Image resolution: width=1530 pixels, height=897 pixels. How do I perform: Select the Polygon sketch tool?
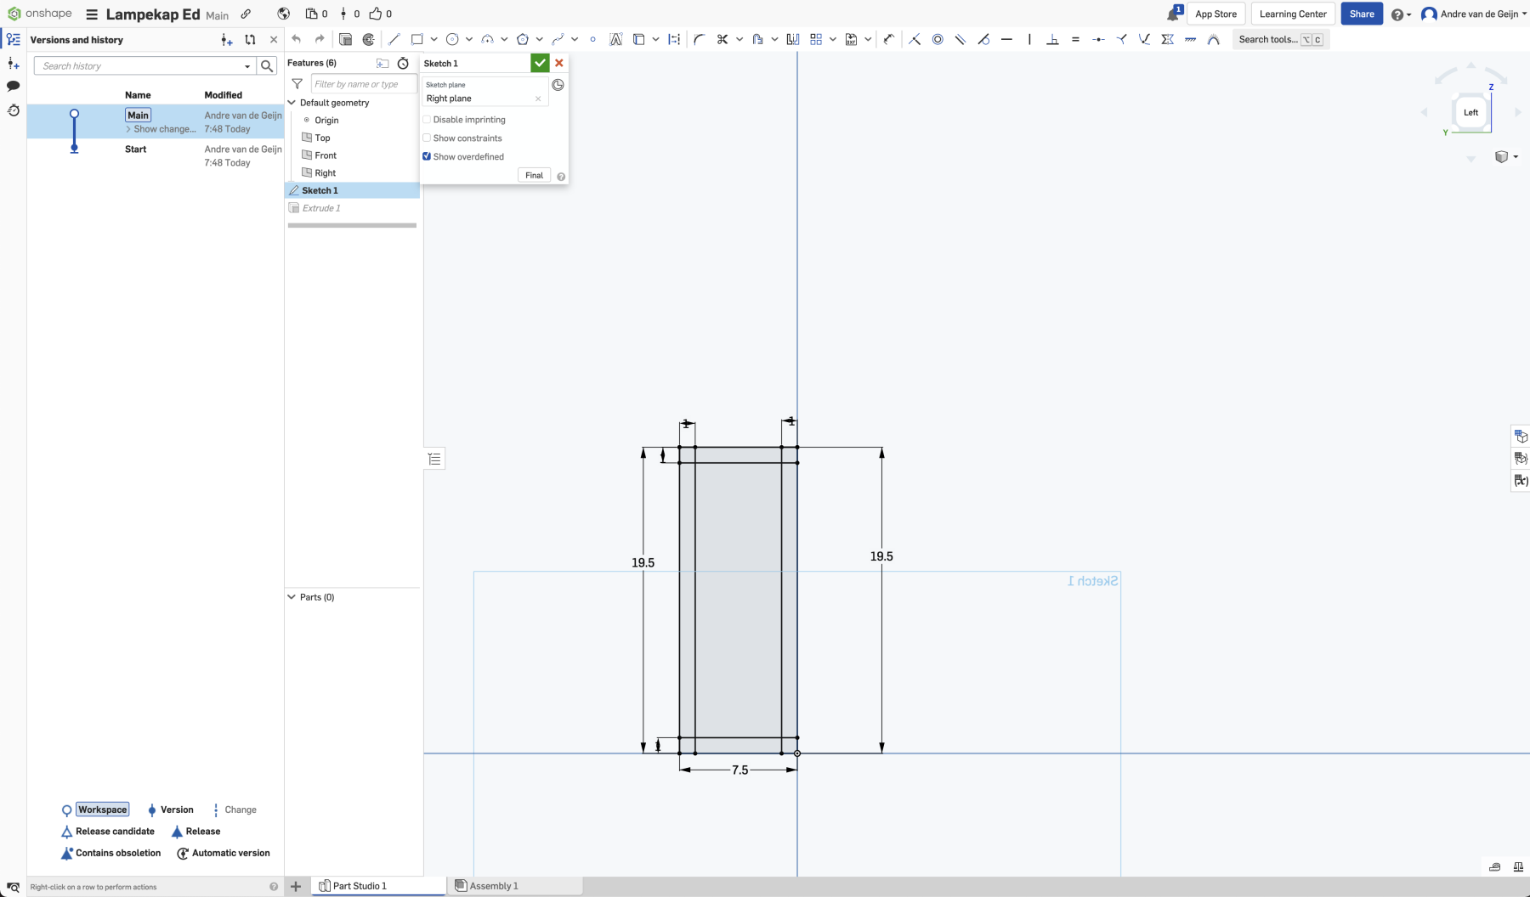[523, 39]
